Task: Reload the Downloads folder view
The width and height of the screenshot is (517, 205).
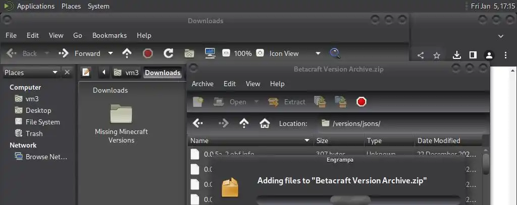Action: click(169, 53)
